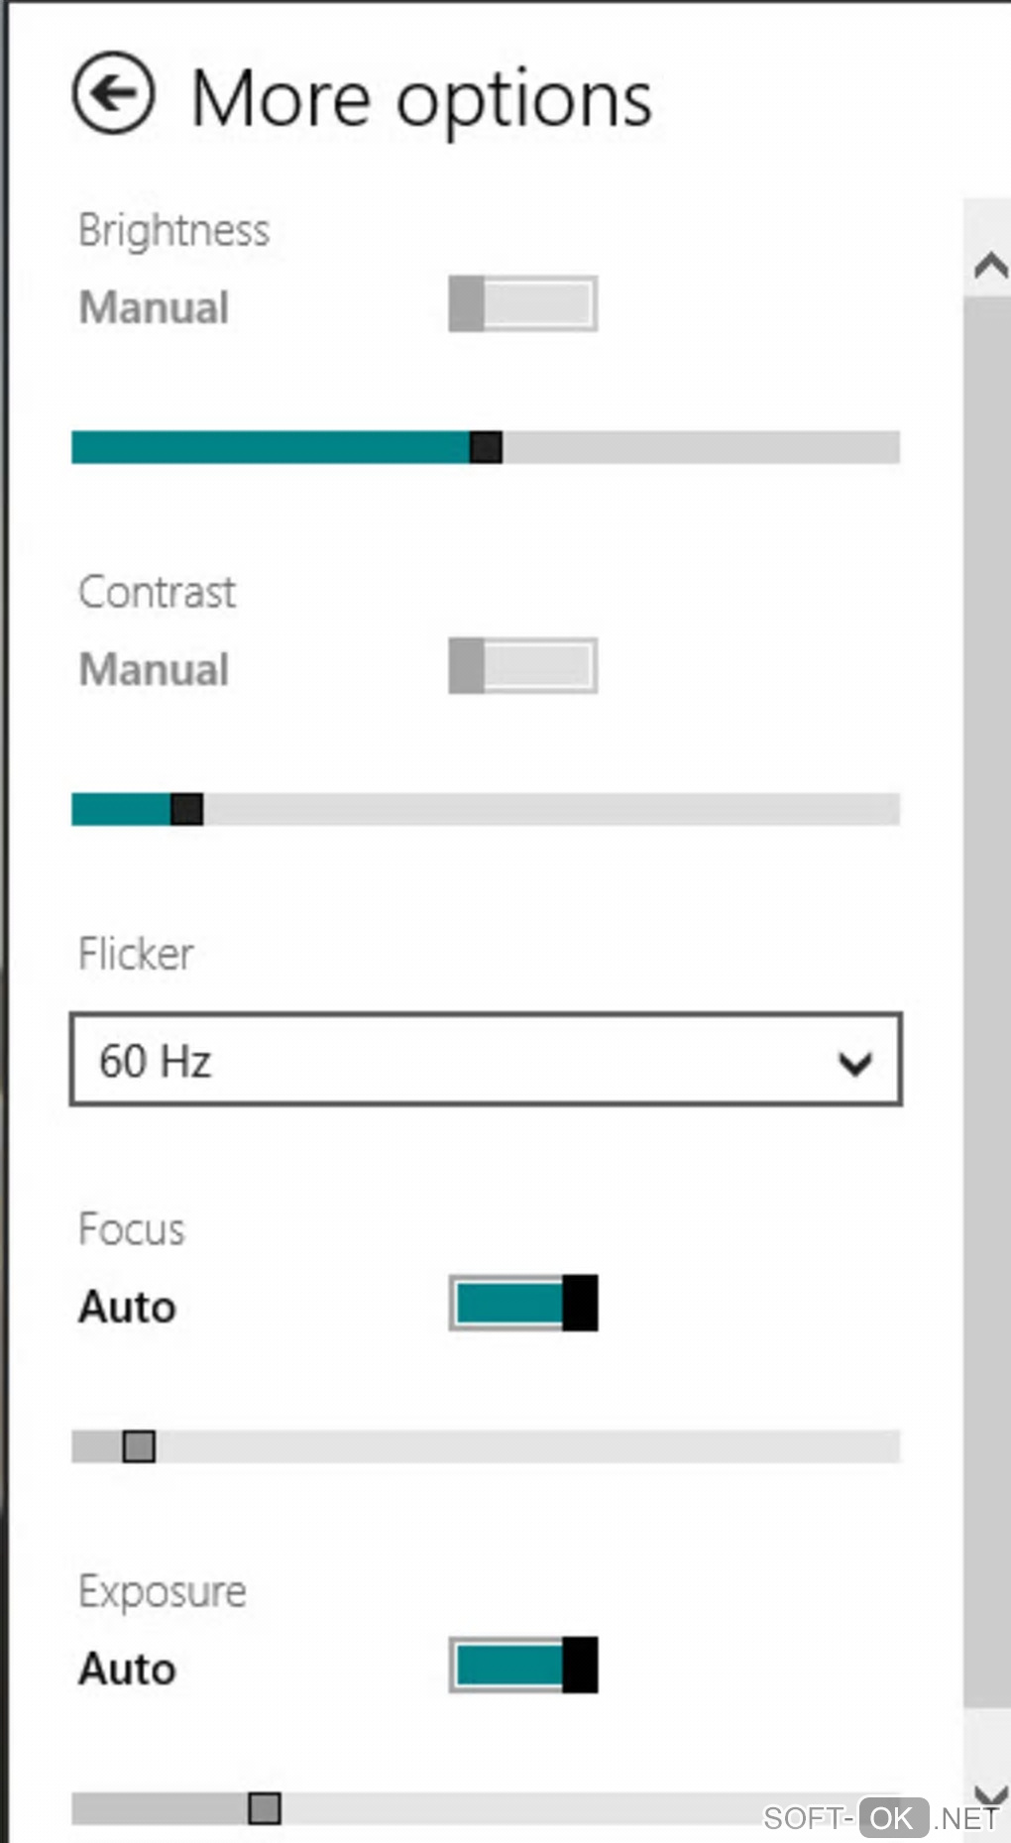Click the Focus slider thumb
Viewport: 1011px width, 1843px height.
(x=139, y=1446)
